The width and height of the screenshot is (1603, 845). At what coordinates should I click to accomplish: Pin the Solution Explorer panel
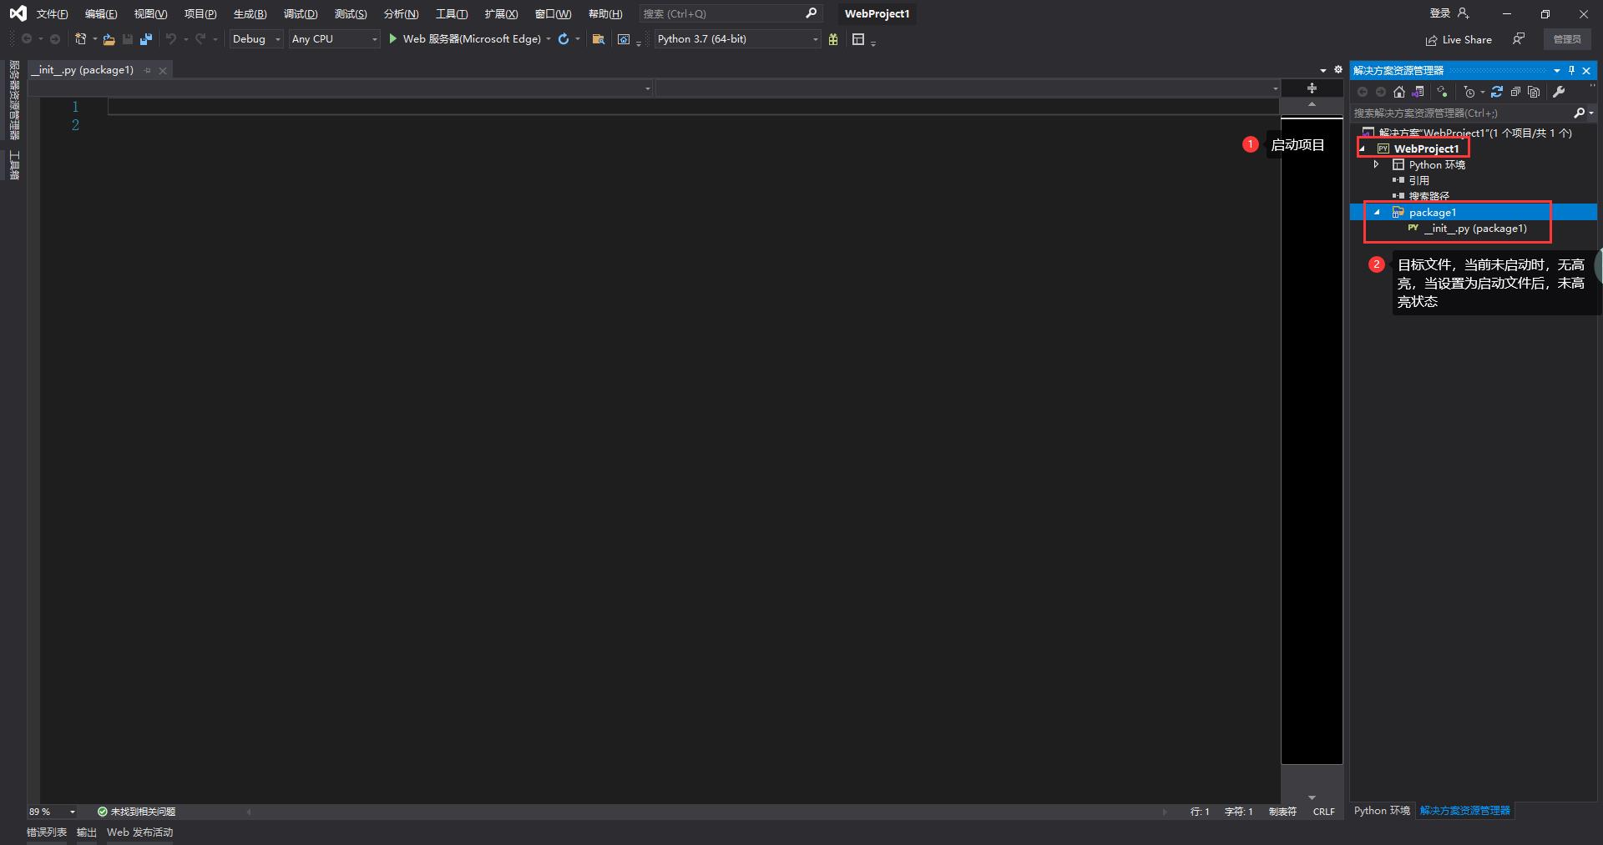tap(1571, 70)
